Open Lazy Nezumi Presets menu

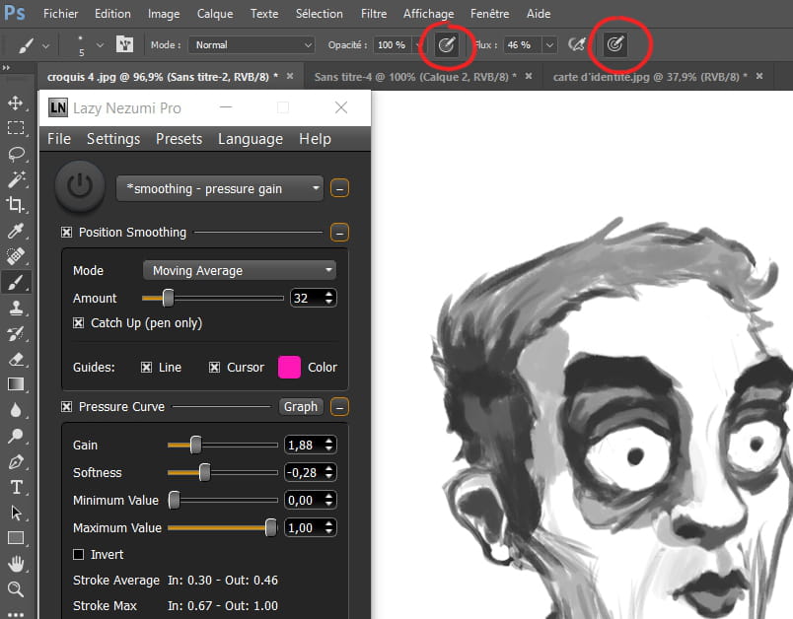(180, 139)
